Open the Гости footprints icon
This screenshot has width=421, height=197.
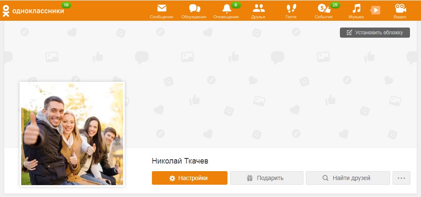(291, 8)
